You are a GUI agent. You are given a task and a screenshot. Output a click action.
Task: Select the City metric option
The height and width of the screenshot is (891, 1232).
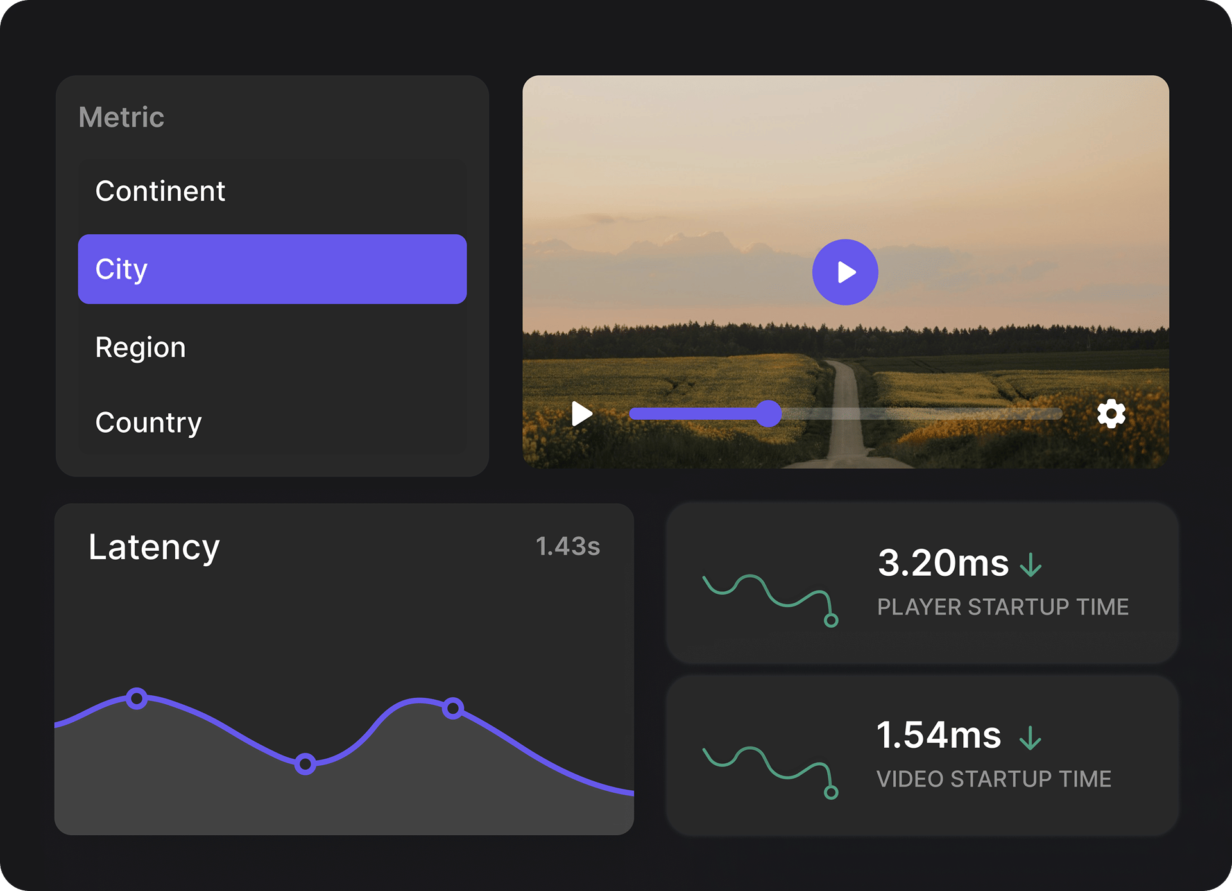click(x=272, y=269)
